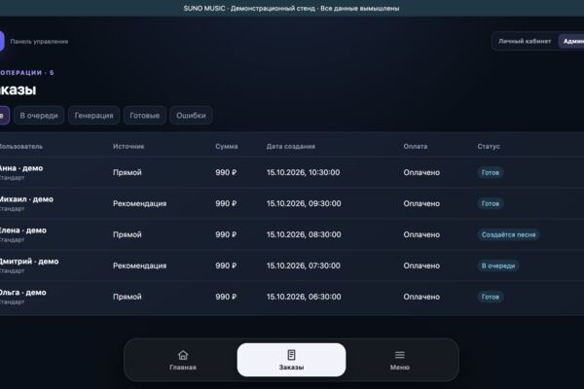This screenshot has width=584, height=389.
Task: Click Статус column header
Action: (489, 147)
